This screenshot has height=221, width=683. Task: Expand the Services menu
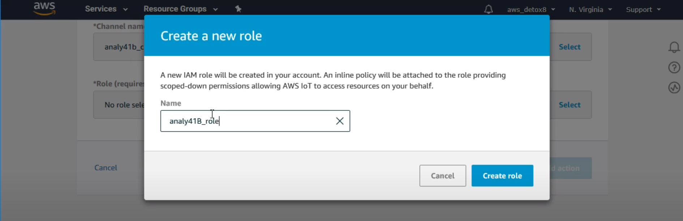click(x=106, y=9)
